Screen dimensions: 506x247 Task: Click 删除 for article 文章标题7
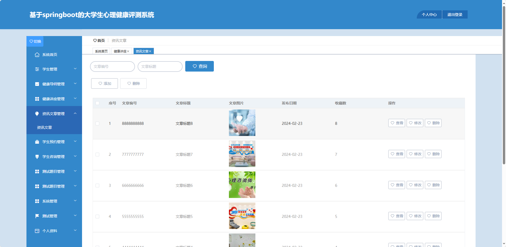(x=433, y=154)
